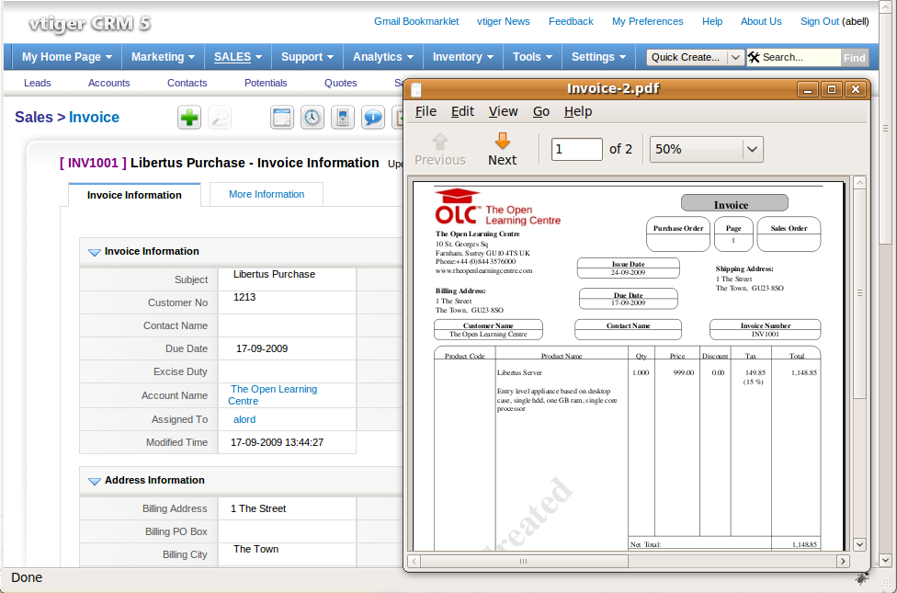
Task: Collapse the Address Information section
Action: (x=95, y=481)
